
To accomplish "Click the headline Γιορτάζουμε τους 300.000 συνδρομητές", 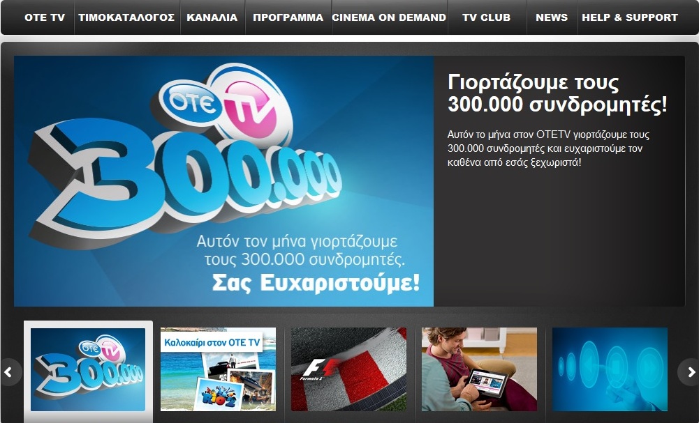I will [557, 94].
